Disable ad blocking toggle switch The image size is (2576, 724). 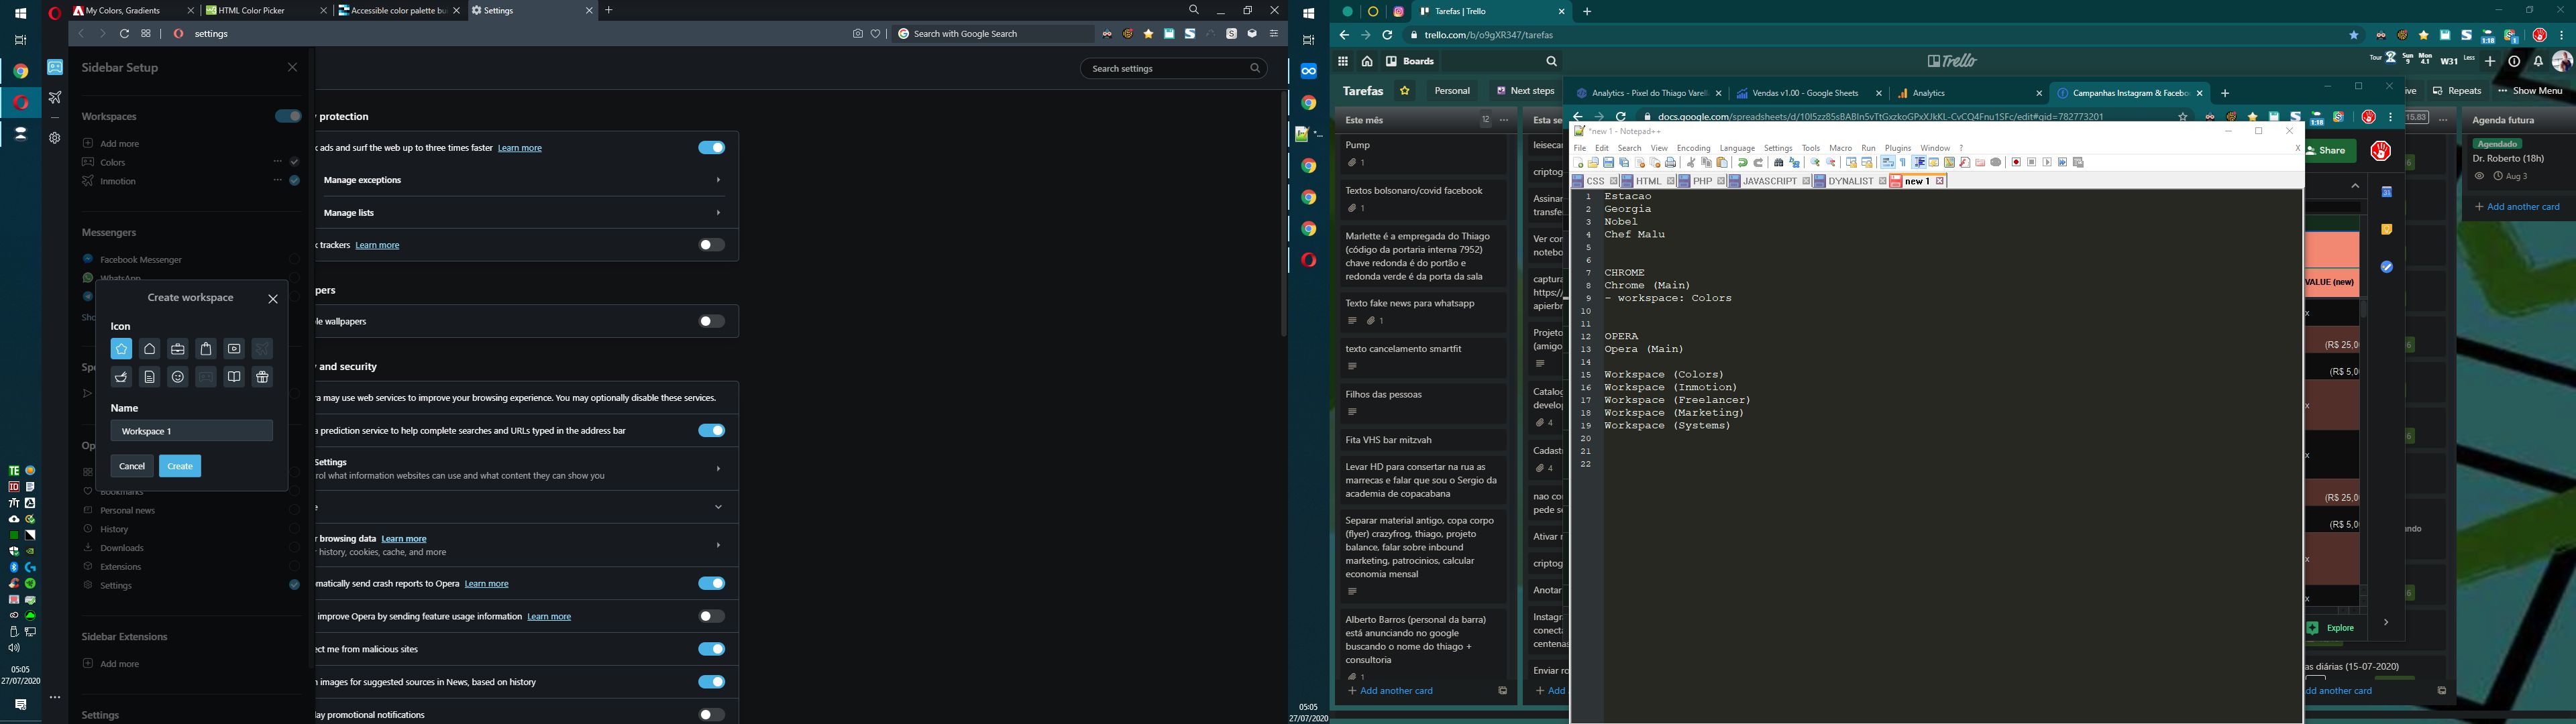click(712, 148)
